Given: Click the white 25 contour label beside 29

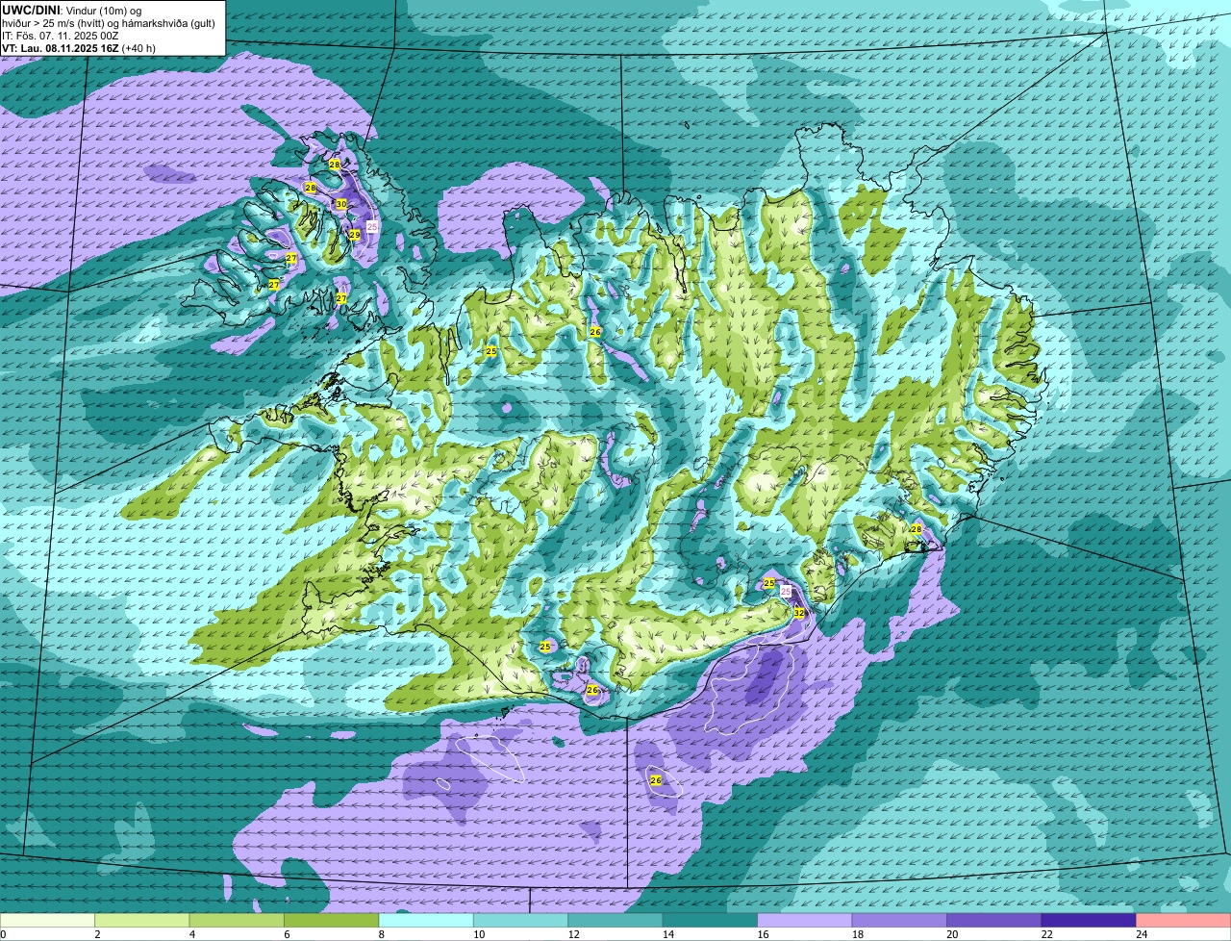Looking at the screenshot, I should pyautogui.click(x=373, y=226).
